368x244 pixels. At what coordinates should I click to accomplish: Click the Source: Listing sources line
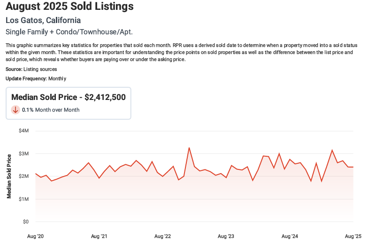pos(31,69)
